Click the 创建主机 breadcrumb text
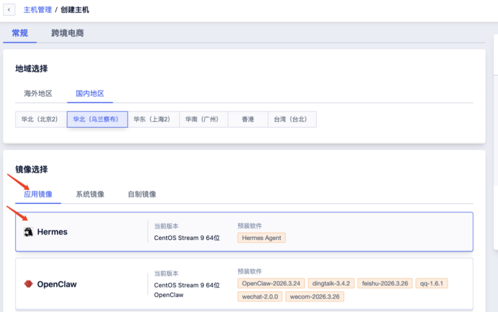Image resolution: width=498 pixels, height=312 pixels. coord(75,10)
